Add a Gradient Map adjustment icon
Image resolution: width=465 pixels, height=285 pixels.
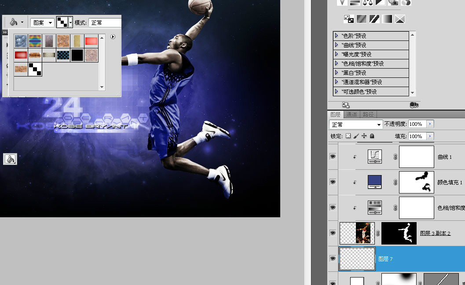click(387, 19)
